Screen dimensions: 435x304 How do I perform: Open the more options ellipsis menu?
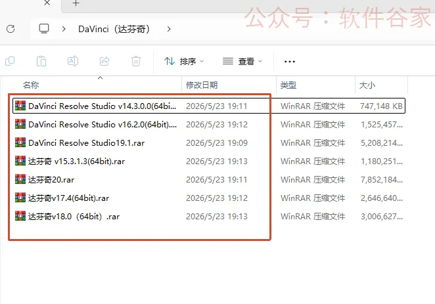click(x=290, y=62)
